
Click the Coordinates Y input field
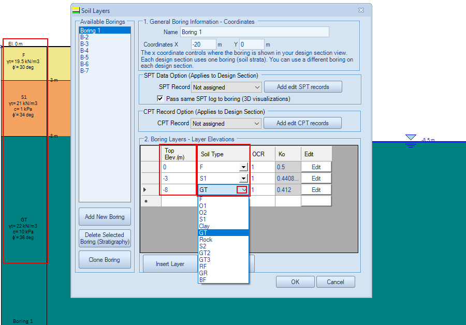(252, 45)
